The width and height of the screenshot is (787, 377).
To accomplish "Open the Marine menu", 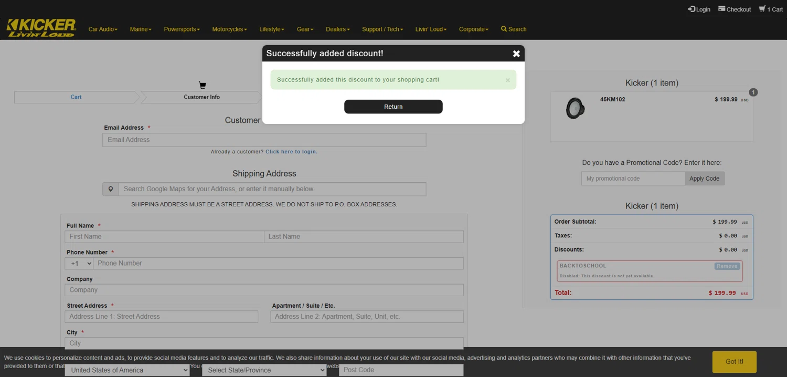I will point(141,29).
